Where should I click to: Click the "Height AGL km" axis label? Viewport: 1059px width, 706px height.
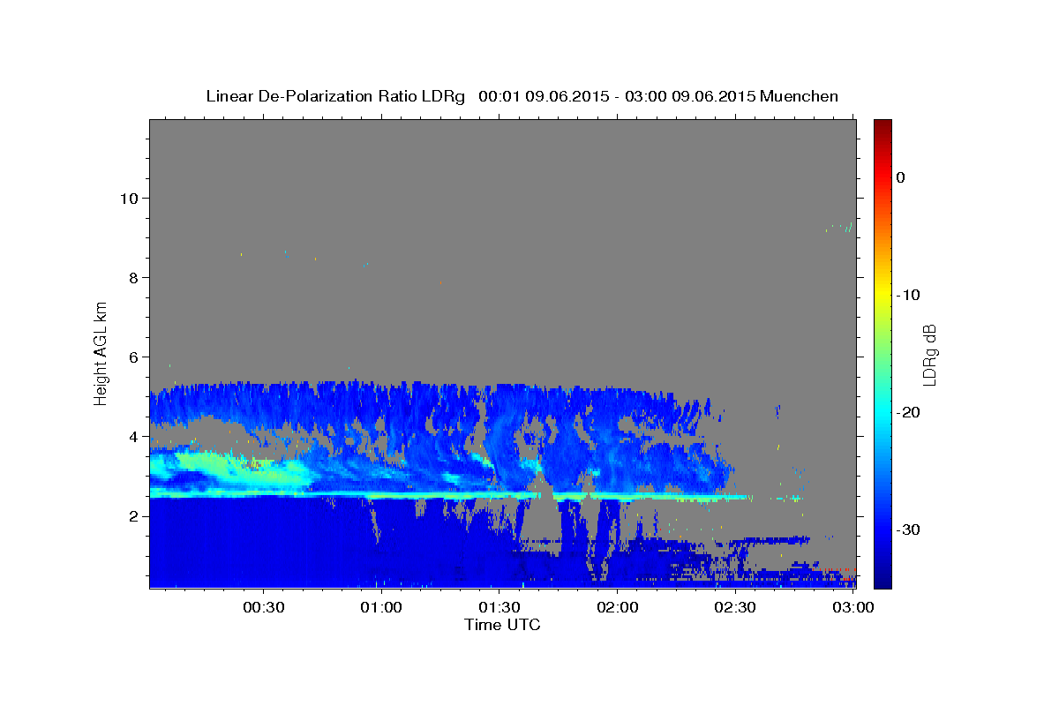(x=101, y=353)
